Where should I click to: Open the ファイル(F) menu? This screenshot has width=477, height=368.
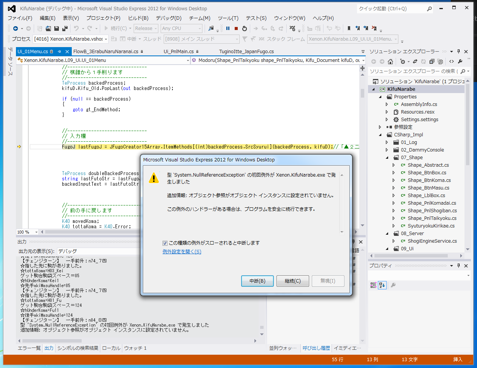coord(20,18)
